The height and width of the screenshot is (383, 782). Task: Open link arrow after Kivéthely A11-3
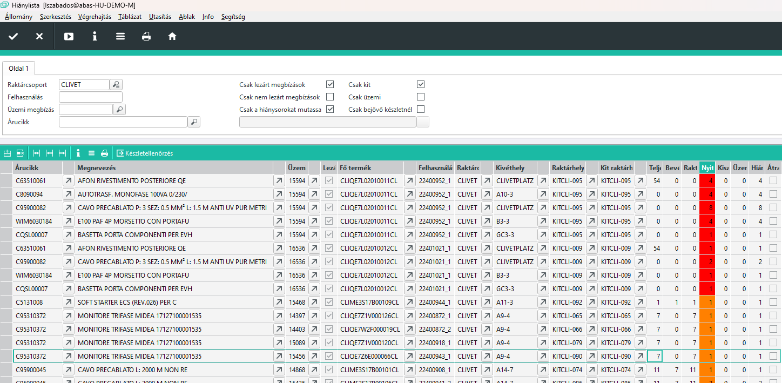tap(543, 302)
